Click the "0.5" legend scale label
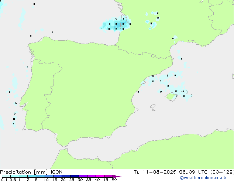Screen dimensions: 234x181 13,180
